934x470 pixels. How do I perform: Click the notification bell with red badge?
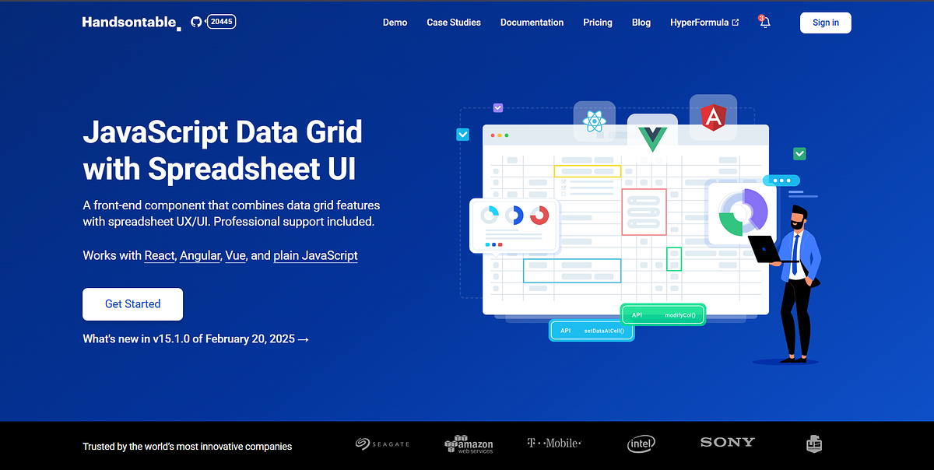[x=764, y=23]
